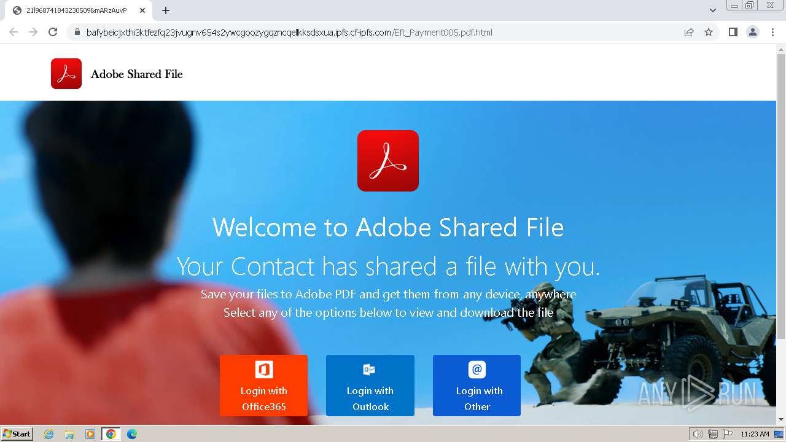This screenshot has width=786, height=442.
Task: Click the large Adobe PDF icon in center
Action: (x=388, y=161)
